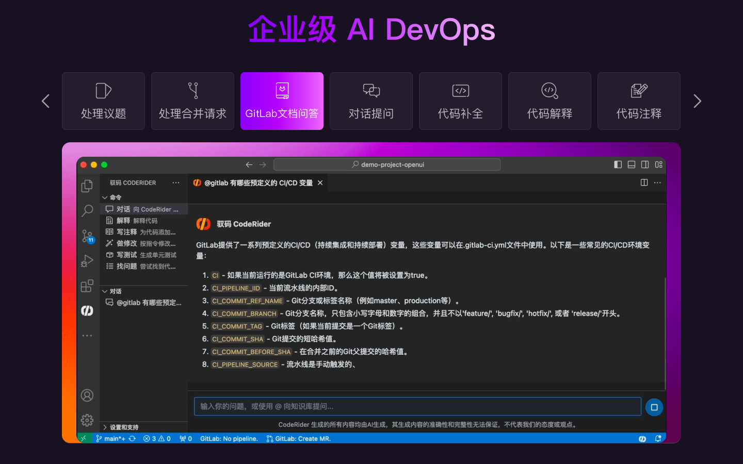Navigate back with the title bar arrow
This screenshot has width=743, height=464.
[249, 164]
